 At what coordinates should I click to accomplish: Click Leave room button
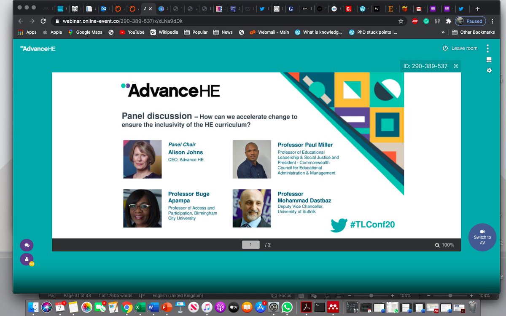[460, 48]
